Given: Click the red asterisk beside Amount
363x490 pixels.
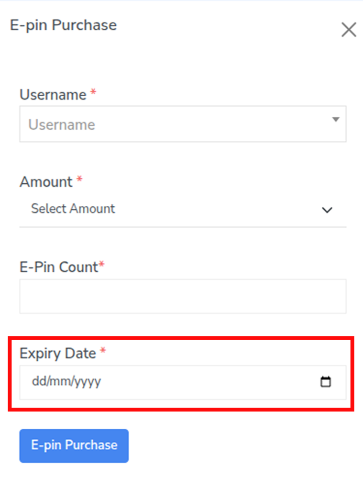Looking at the screenshot, I should [79, 180].
